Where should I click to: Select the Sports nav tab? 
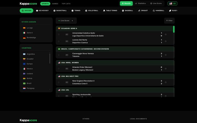[45, 4]
